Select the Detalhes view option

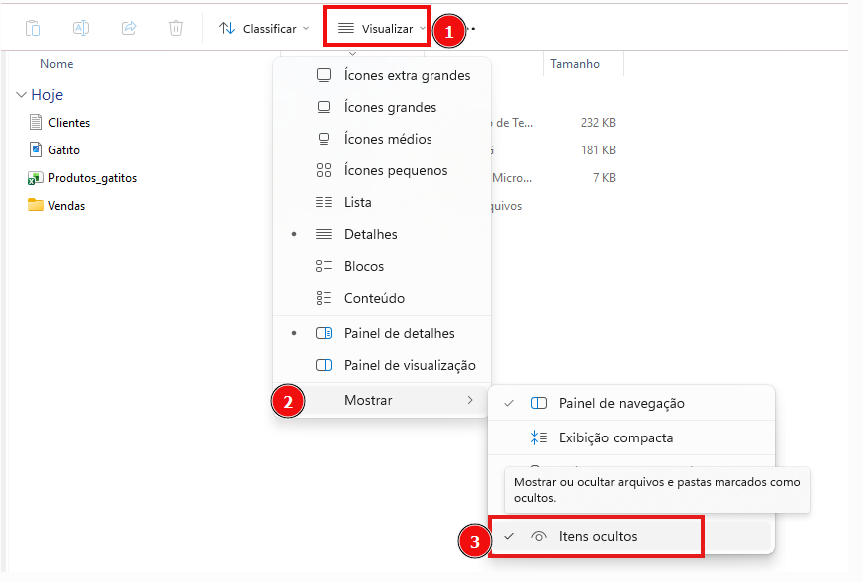point(382,234)
